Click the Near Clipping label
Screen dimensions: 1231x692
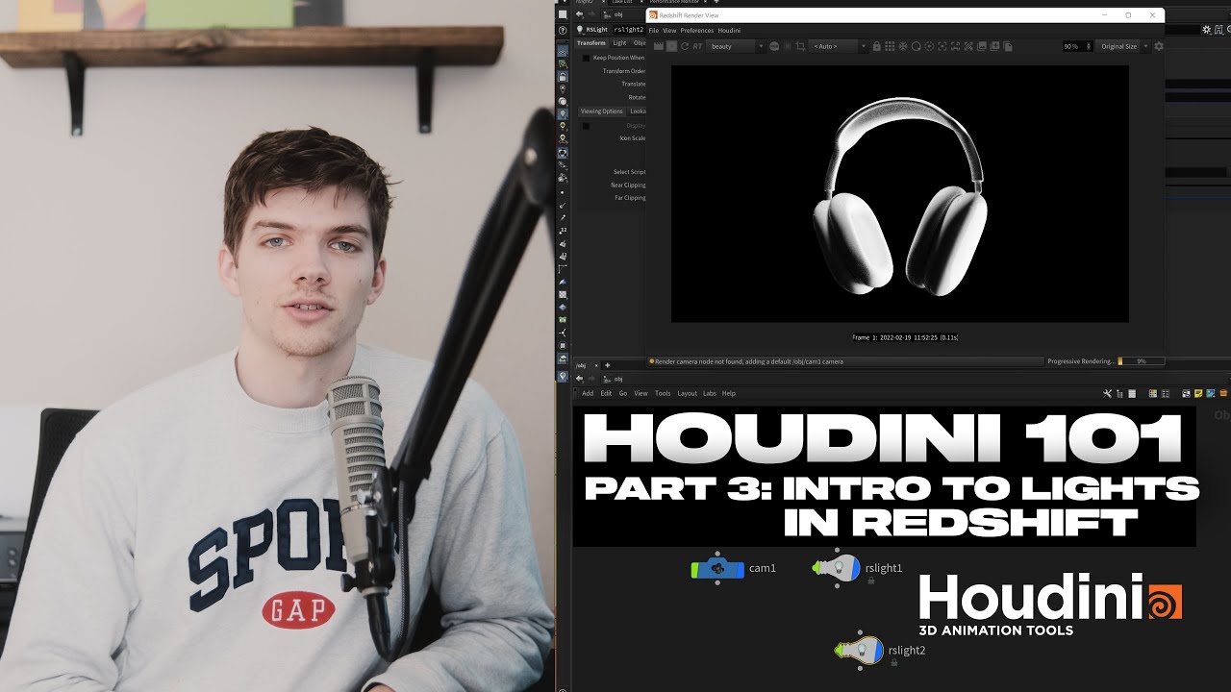click(628, 185)
